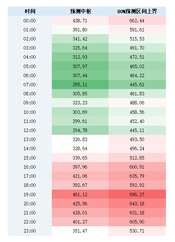The image size is (175, 242).
Task: Select the 294.78 forecast value
Action: pos(80,130)
